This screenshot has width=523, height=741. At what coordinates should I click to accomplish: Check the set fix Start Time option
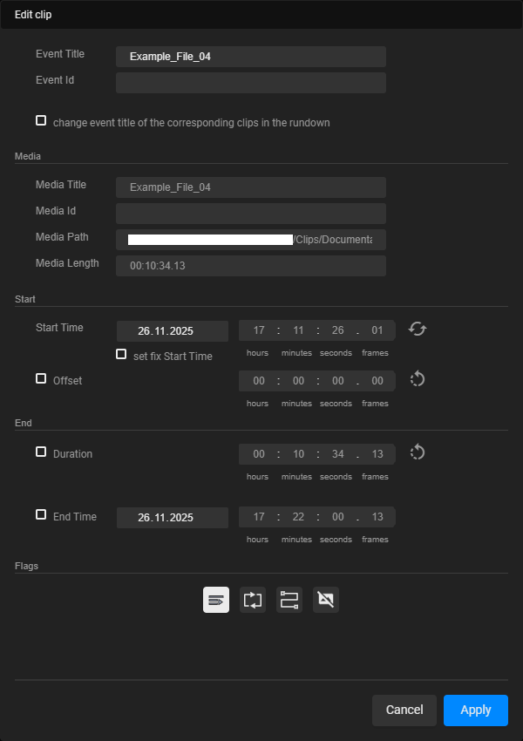(120, 353)
